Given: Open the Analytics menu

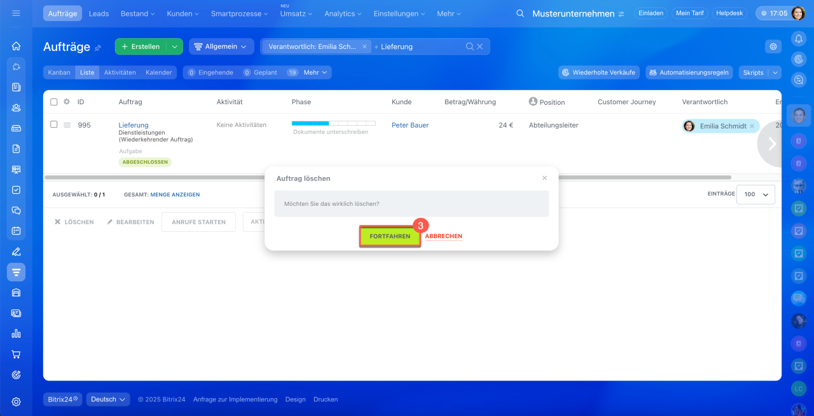Looking at the screenshot, I should (x=343, y=13).
